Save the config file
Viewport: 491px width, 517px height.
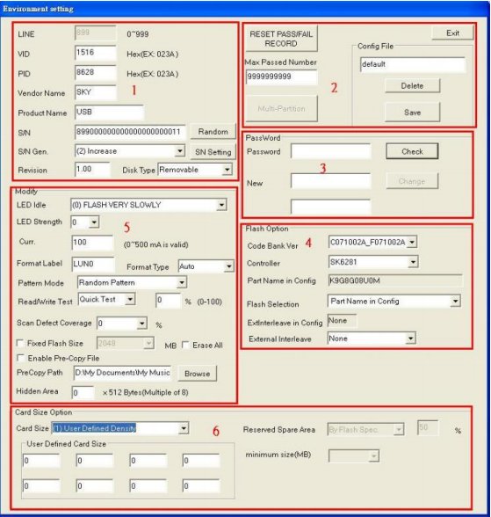[412, 113]
